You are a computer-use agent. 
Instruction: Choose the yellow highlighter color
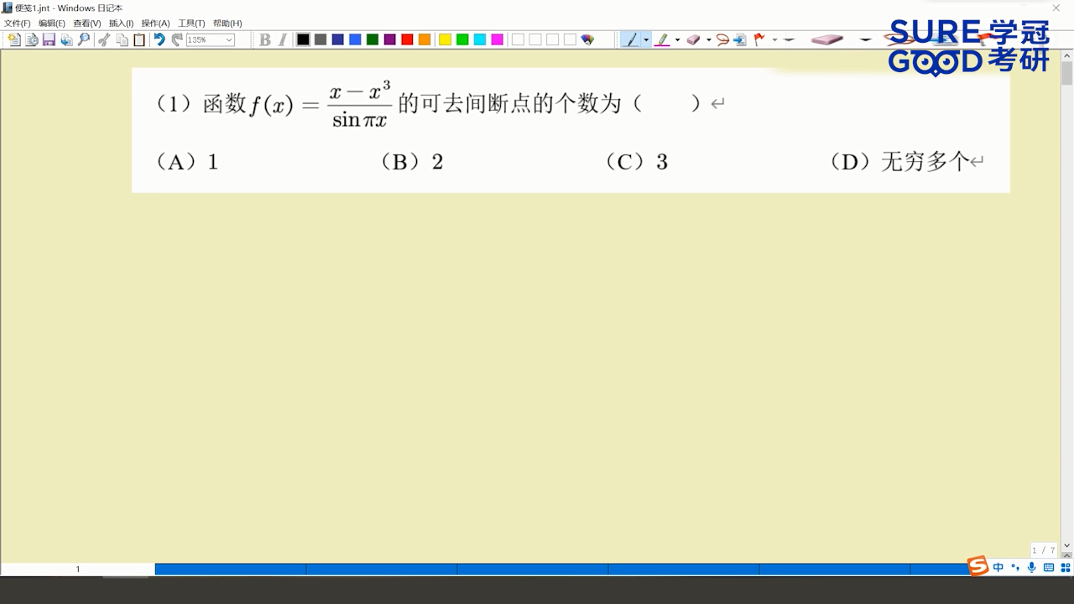445,39
